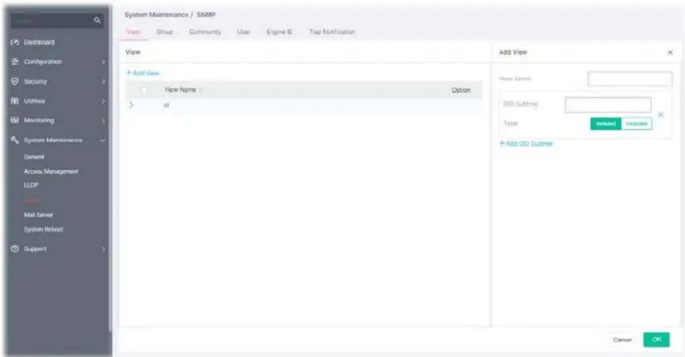Click the Support help icon
685x357 pixels.
(x=15, y=248)
